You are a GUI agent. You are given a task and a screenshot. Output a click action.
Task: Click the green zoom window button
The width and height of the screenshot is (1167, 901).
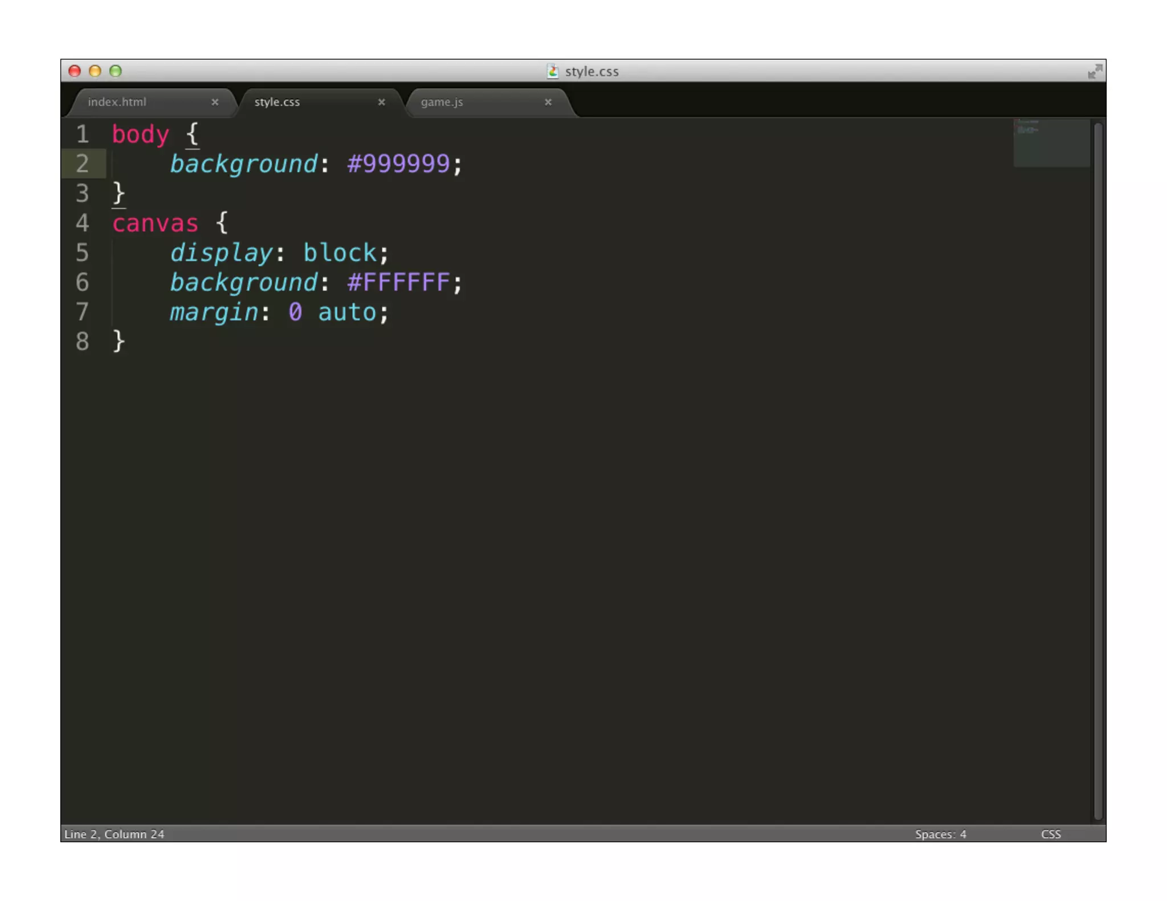[x=116, y=71]
